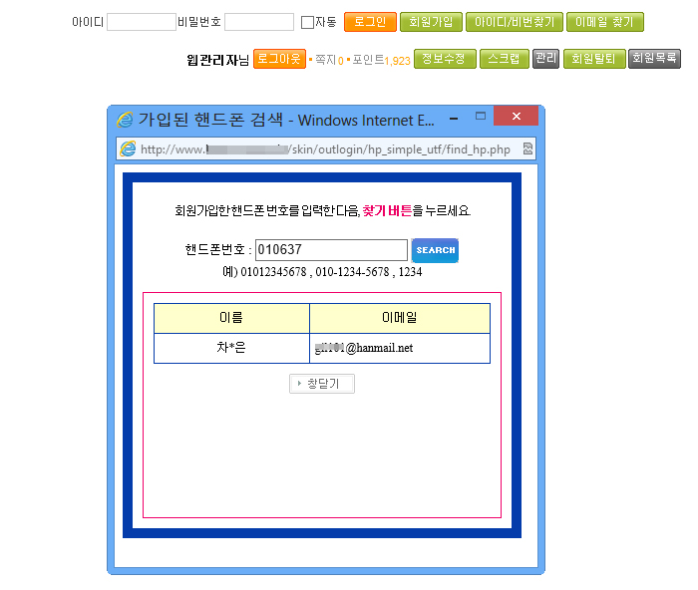698x590 pixels.
Task: Click the gray 회원목록 button
Action: [654, 59]
